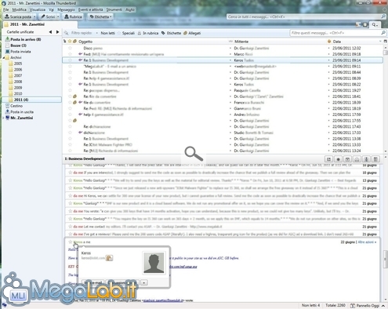
Task: Open the small dropdown arrow in contact popup
Action: 144,282
